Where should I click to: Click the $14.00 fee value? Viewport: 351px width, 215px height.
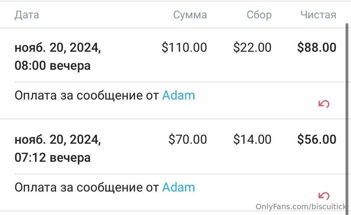pyautogui.click(x=252, y=139)
